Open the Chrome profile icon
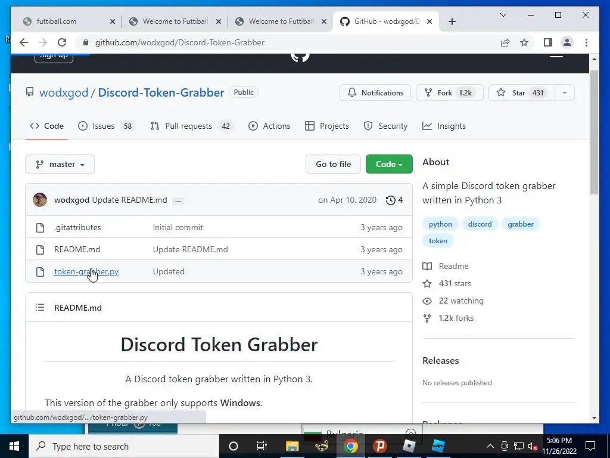The image size is (610, 458). [x=567, y=42]
